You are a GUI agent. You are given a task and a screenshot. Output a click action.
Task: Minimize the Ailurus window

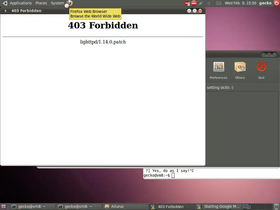click(264, 54)
